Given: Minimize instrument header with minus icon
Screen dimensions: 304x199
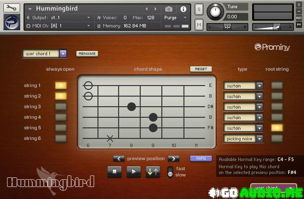Looking at the screenshot, I should tap(299, 11).
